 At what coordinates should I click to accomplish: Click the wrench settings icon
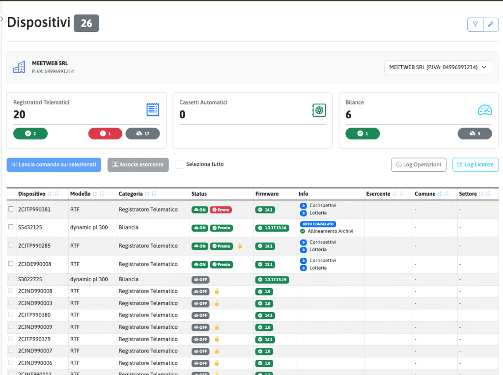(x=490, y=24)
